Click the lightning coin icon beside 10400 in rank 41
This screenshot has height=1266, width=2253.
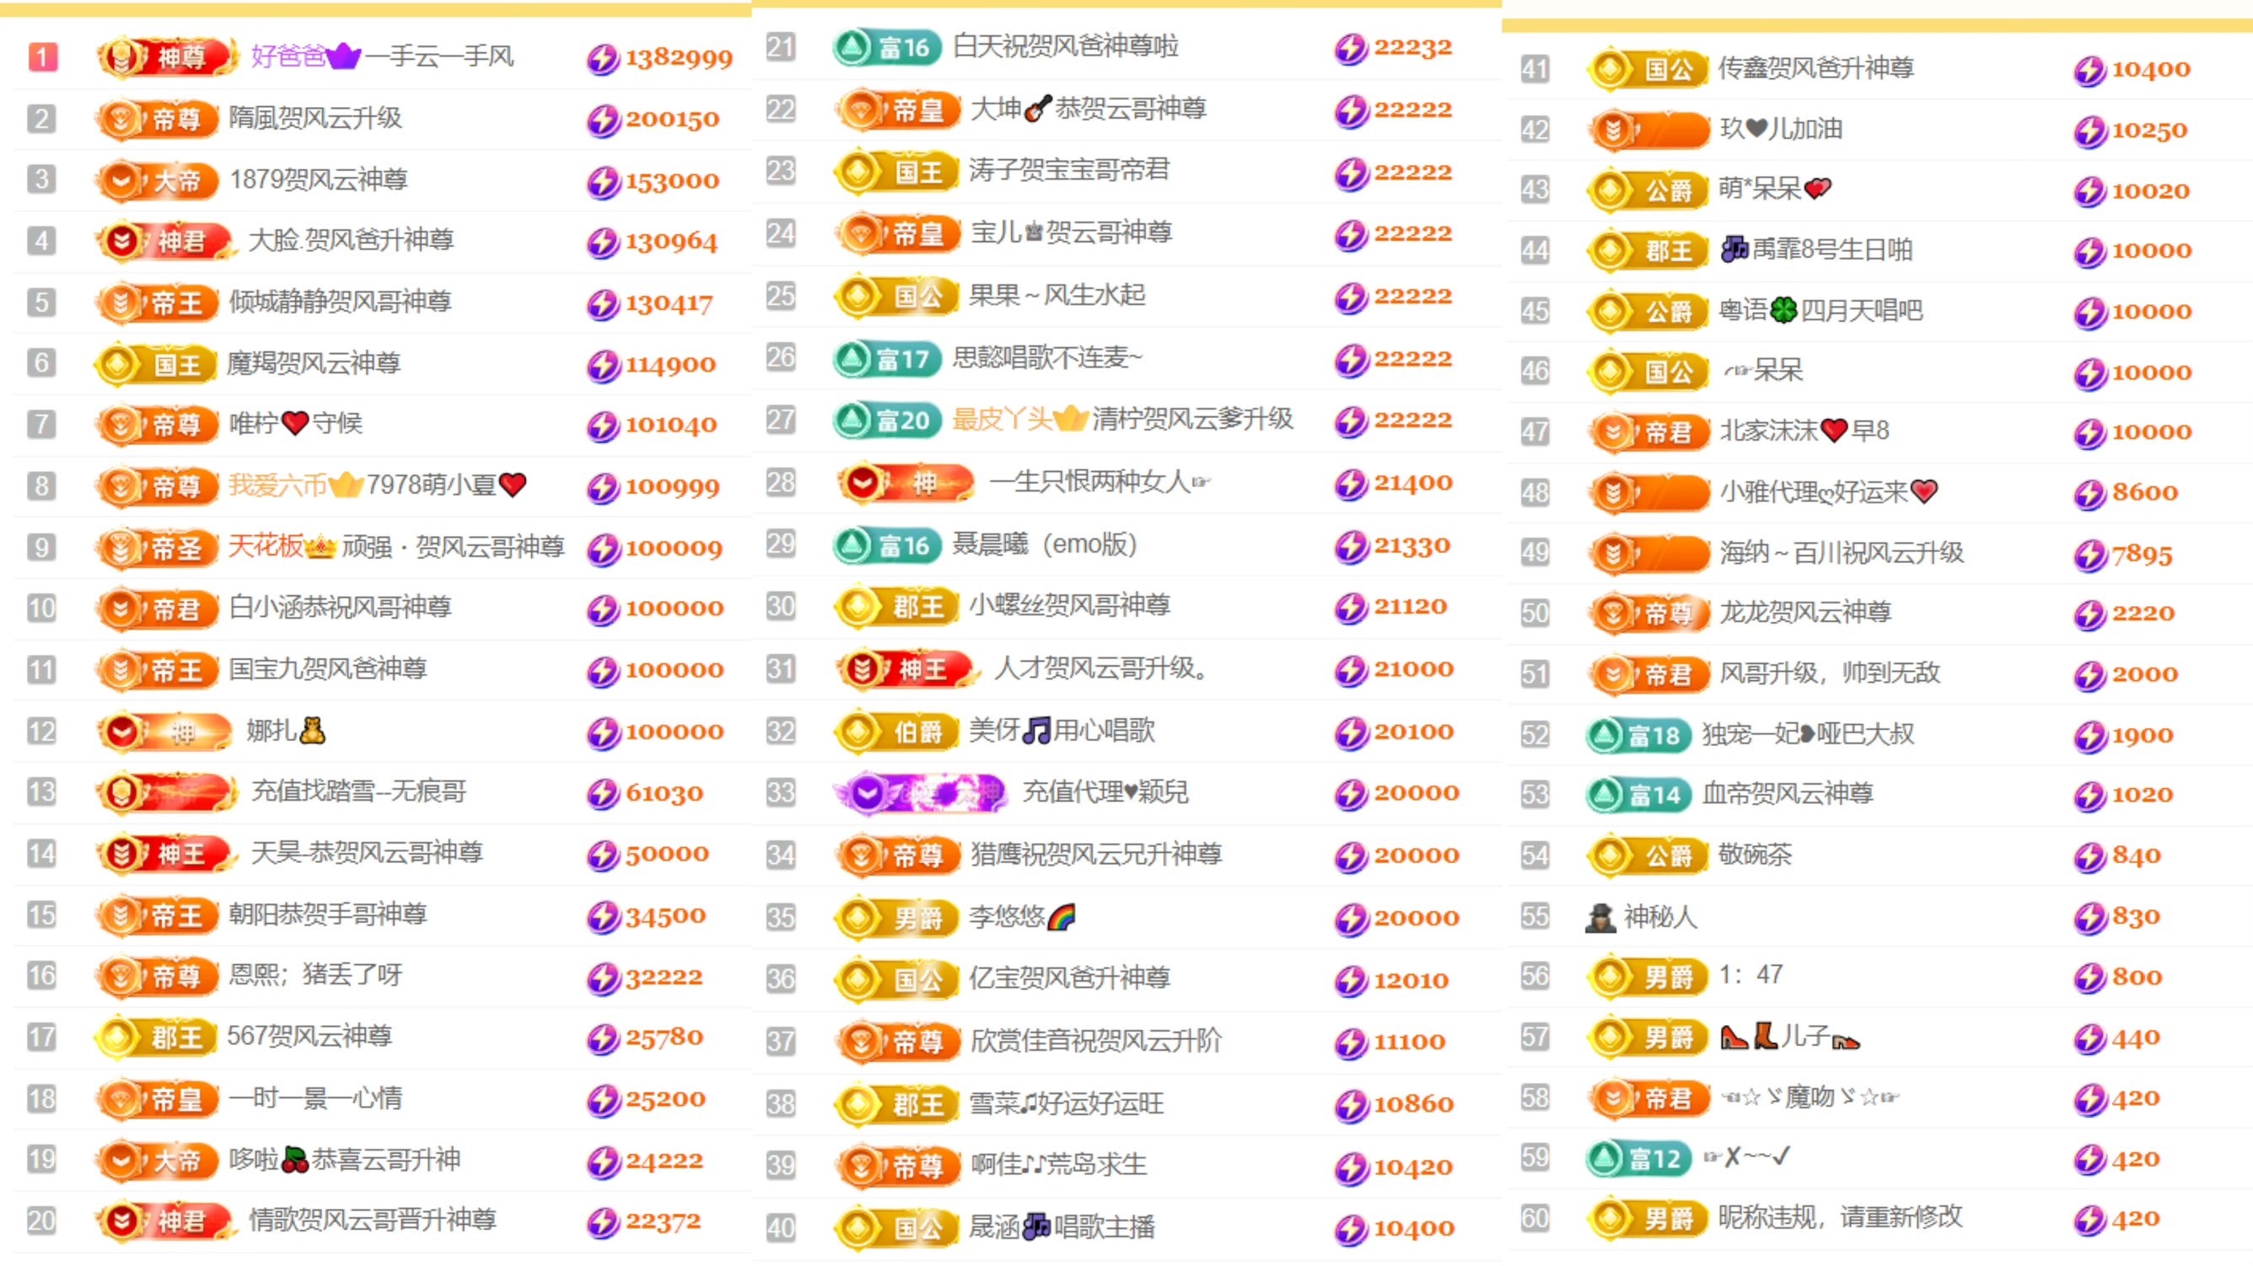click(x=2090, y=70)
